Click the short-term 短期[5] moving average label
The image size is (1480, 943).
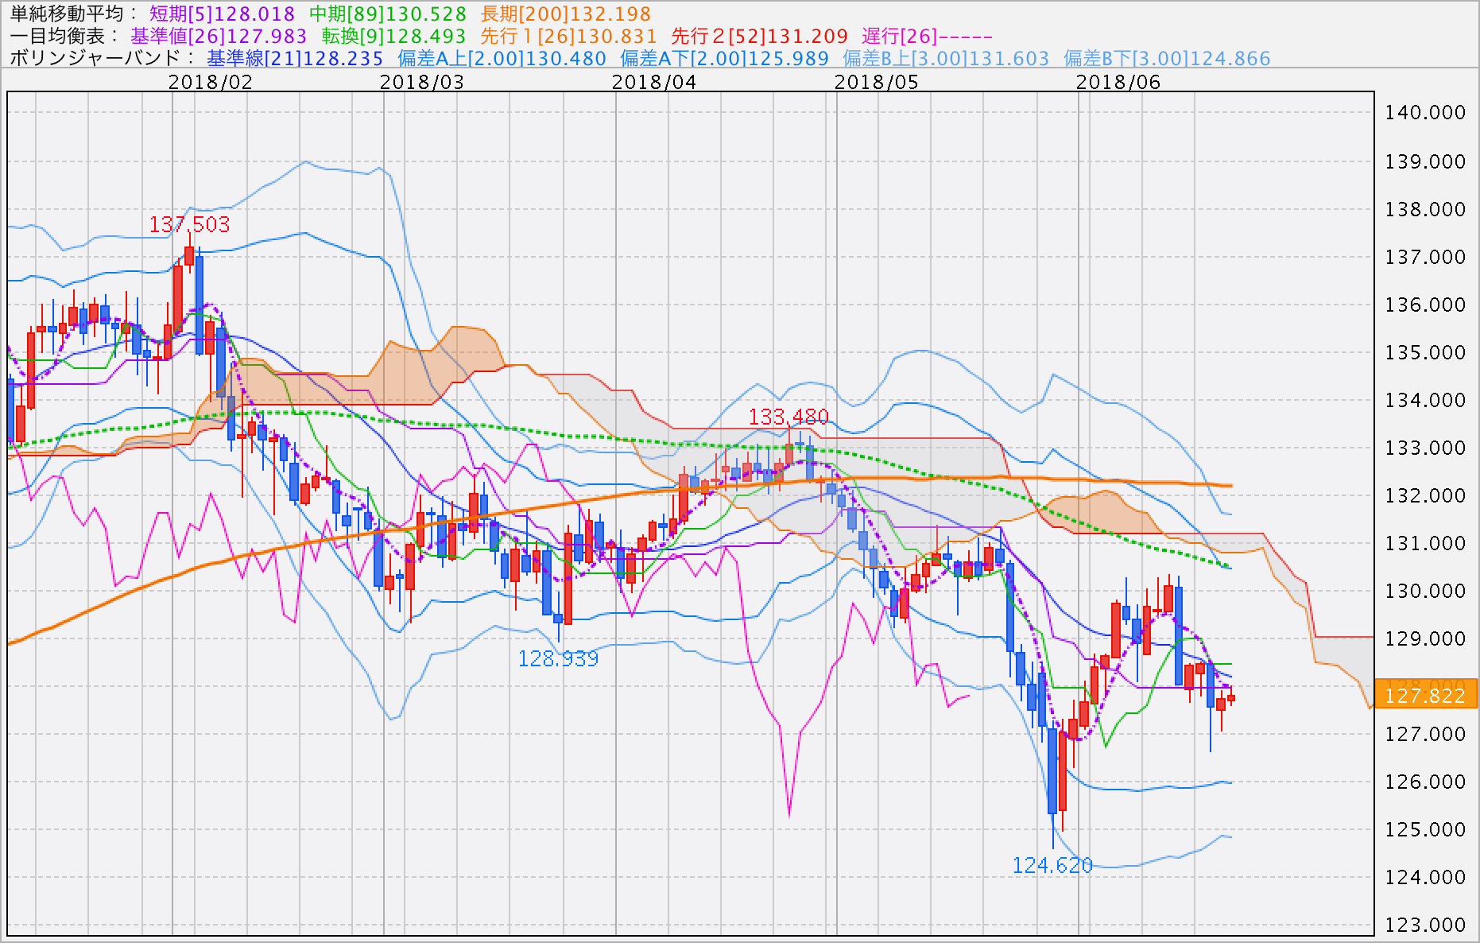pos(222,14)
